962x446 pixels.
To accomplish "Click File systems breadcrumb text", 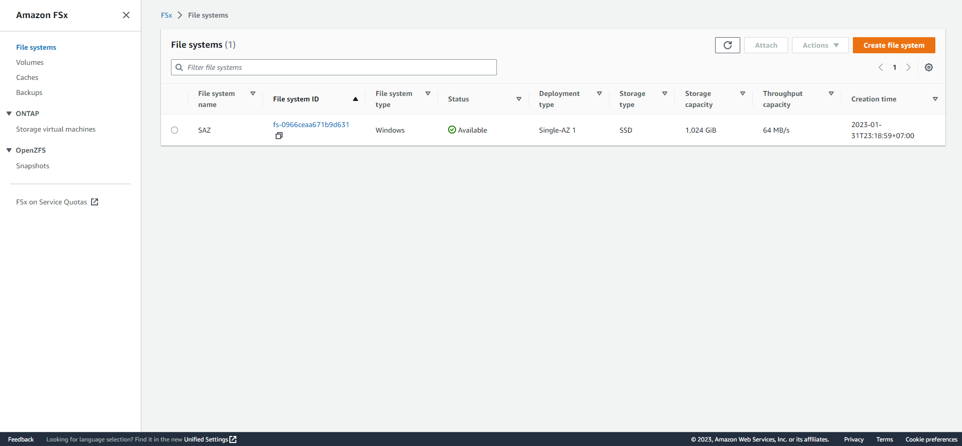I will [x=208, y=15].
